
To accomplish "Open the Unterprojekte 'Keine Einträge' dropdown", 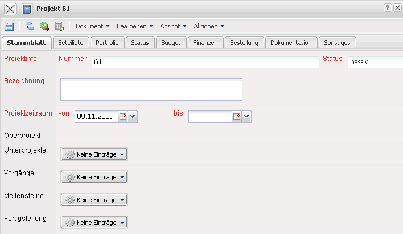I will coord(93,154).
